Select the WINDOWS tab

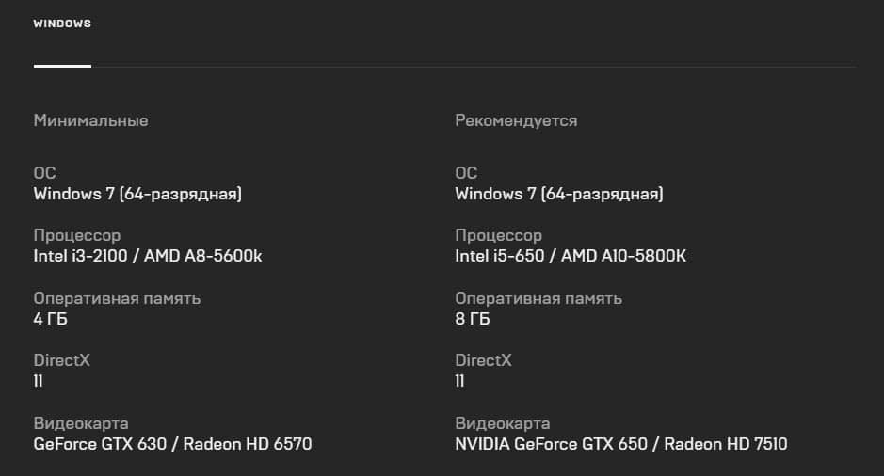click(x=62, y=24)
